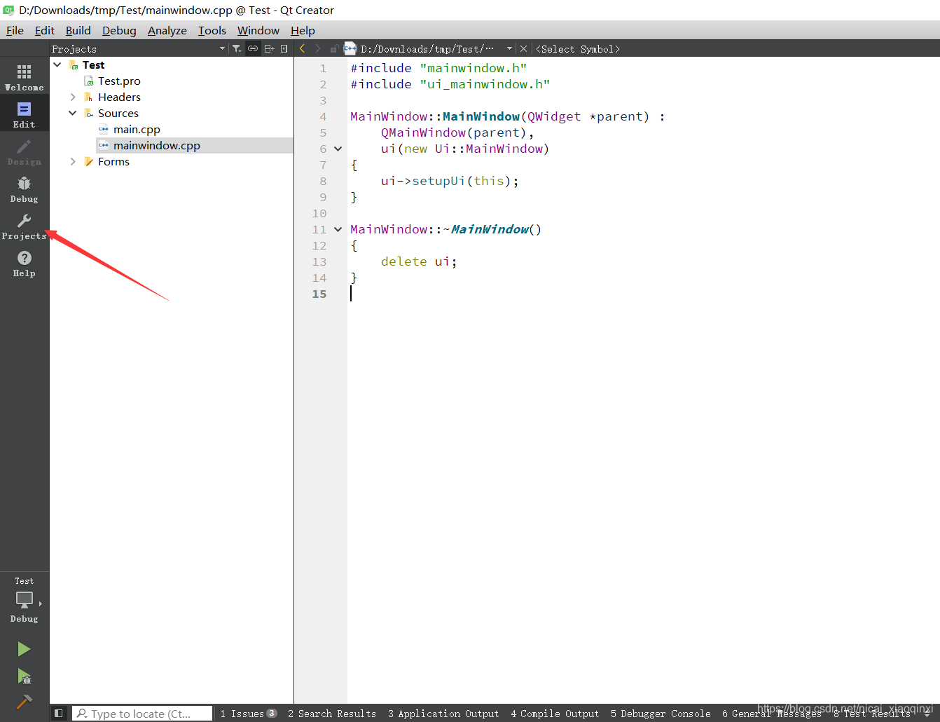Switch to Edit mode
This screenshot has width=940, height=722.
pyautogui.click(x=25, y=114)
